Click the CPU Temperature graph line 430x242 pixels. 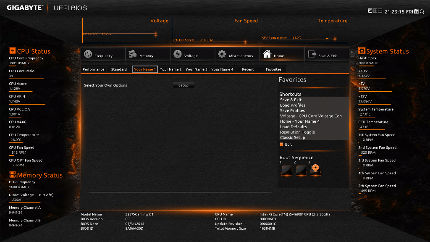pyautogui.click(x=299, y=38)
